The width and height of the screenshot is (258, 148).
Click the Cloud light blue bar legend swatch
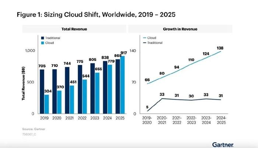click(42, 43)
